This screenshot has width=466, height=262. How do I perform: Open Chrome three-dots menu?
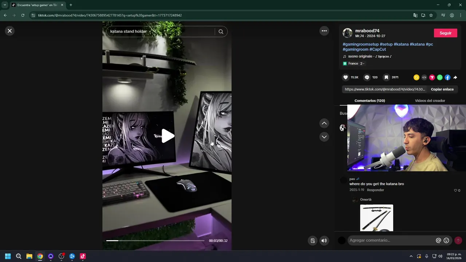tap(460, 15)
